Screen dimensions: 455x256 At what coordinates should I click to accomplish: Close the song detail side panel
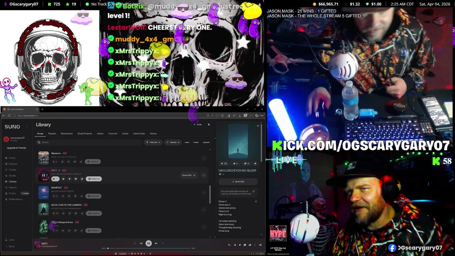coord(258,126)
